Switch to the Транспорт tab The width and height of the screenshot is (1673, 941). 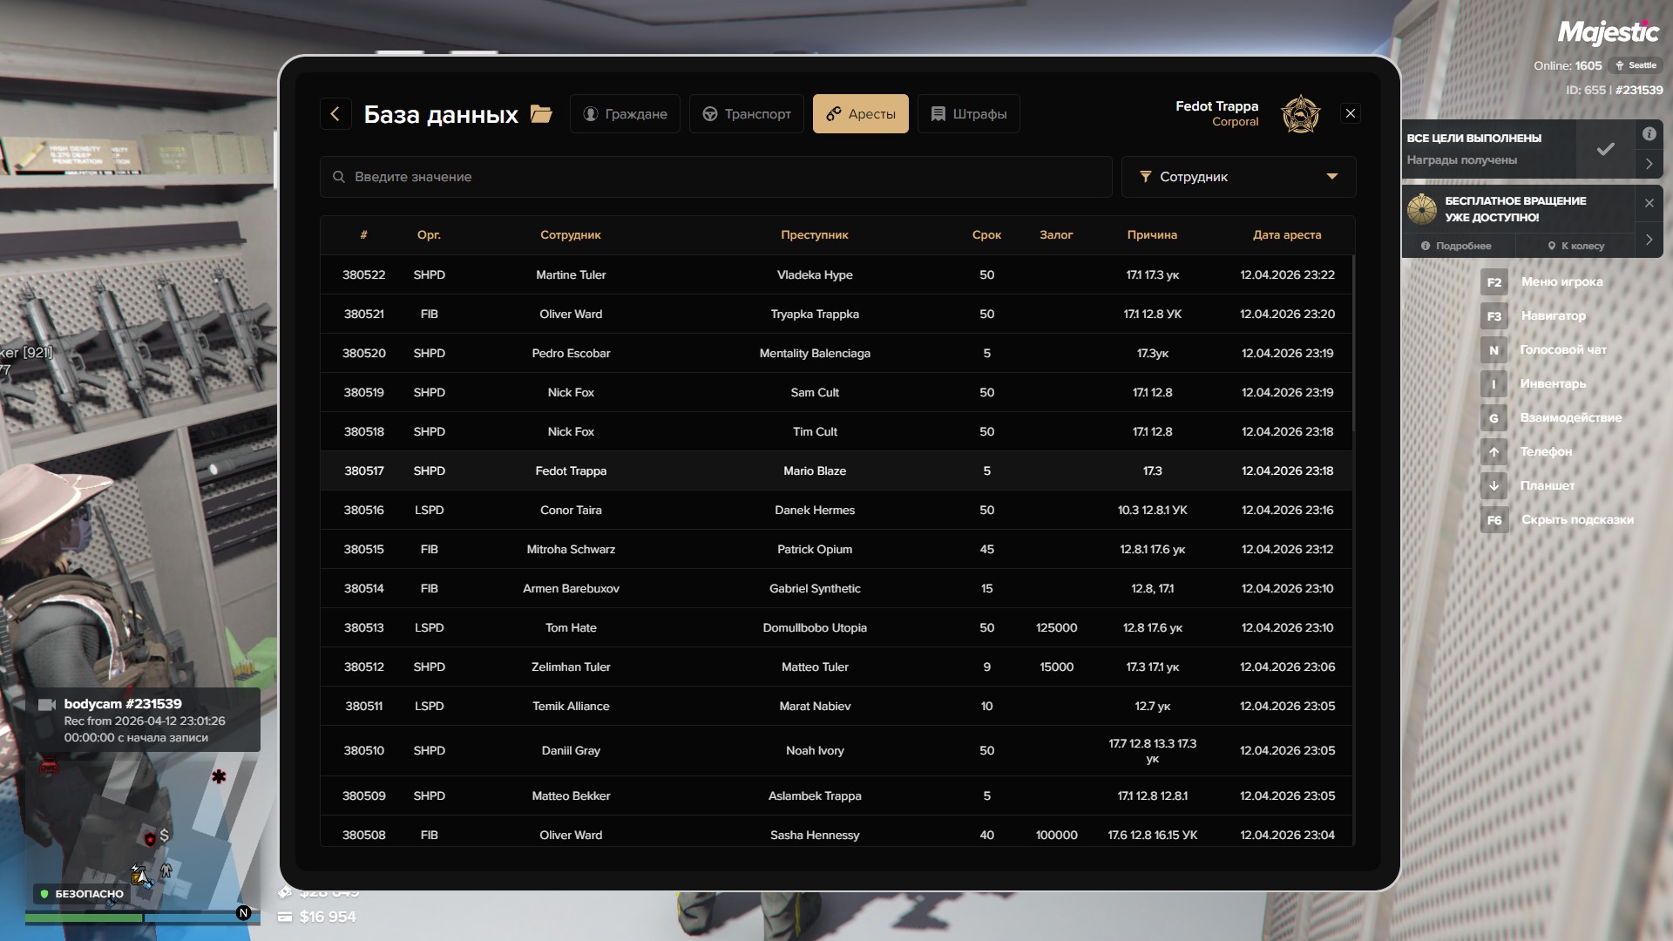point(747,114)
